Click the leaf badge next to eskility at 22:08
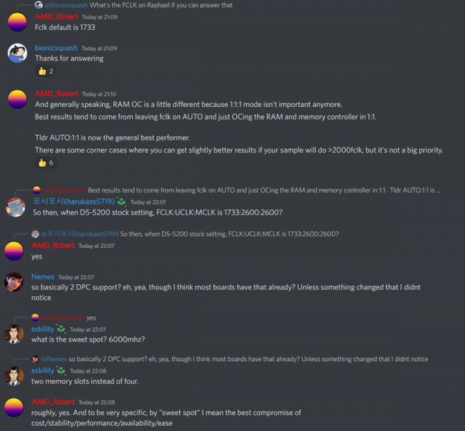The height and width of the screenshot is (431, 465). [x=61, y=371]
